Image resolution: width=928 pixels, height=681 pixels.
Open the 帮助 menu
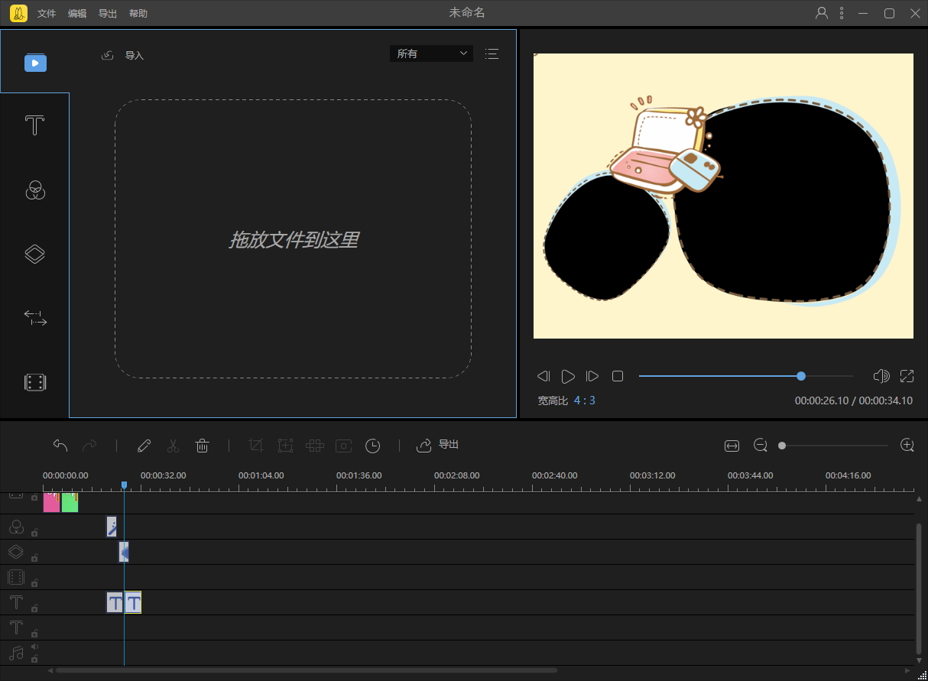(x=138, y=14)
